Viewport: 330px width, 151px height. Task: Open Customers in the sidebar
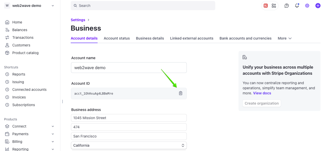pos(21,45)
